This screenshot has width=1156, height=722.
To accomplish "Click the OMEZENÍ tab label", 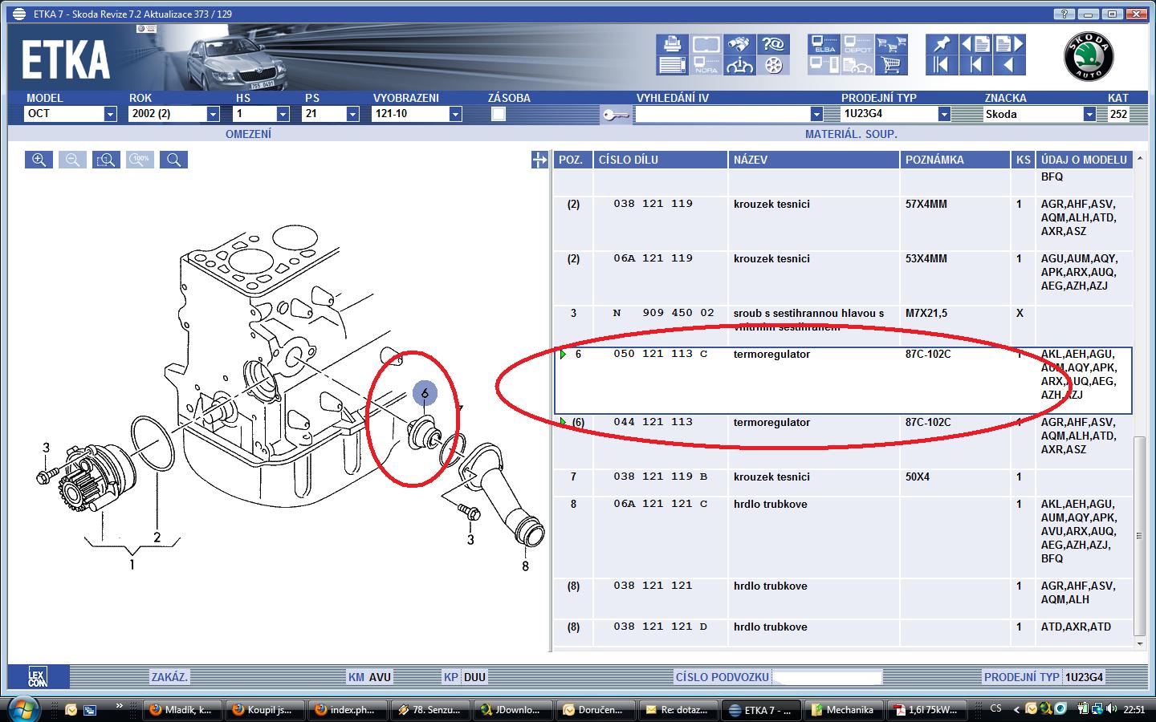I will pos(248,134).
